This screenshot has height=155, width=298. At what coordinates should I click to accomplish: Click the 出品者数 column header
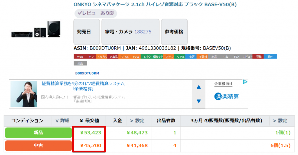click(x=166, y=121)
